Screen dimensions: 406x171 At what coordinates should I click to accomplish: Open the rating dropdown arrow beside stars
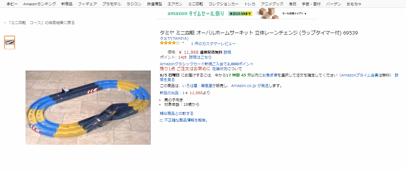pos(183,42)
